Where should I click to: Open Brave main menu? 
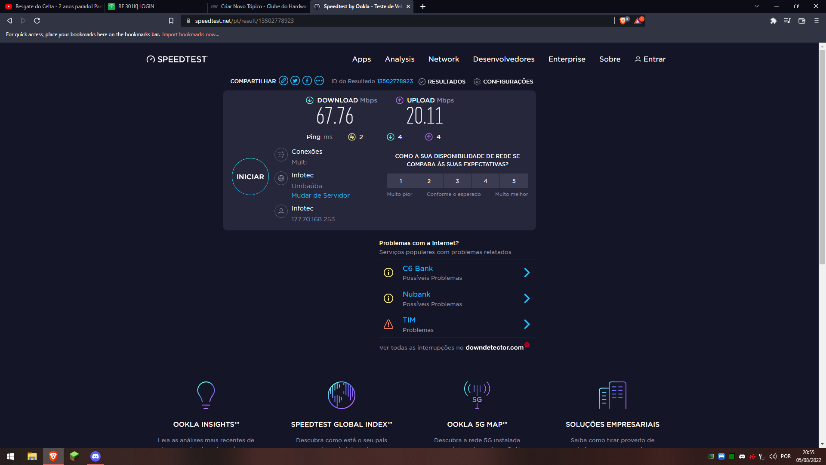(x=817, y=21)
